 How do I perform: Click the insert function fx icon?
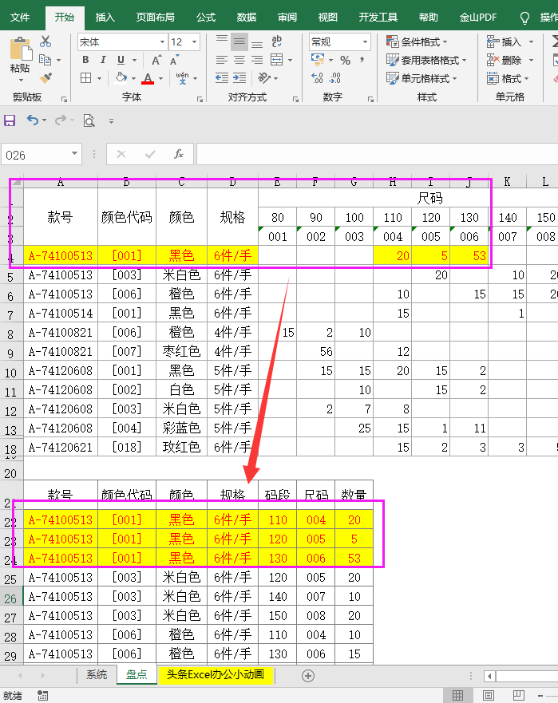pos(179,155)
